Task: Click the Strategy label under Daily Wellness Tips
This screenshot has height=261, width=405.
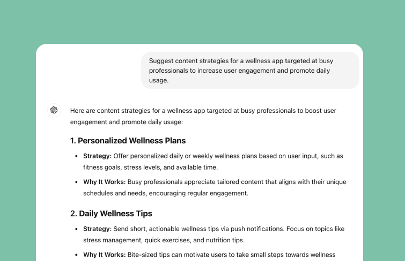Action: 98,229
